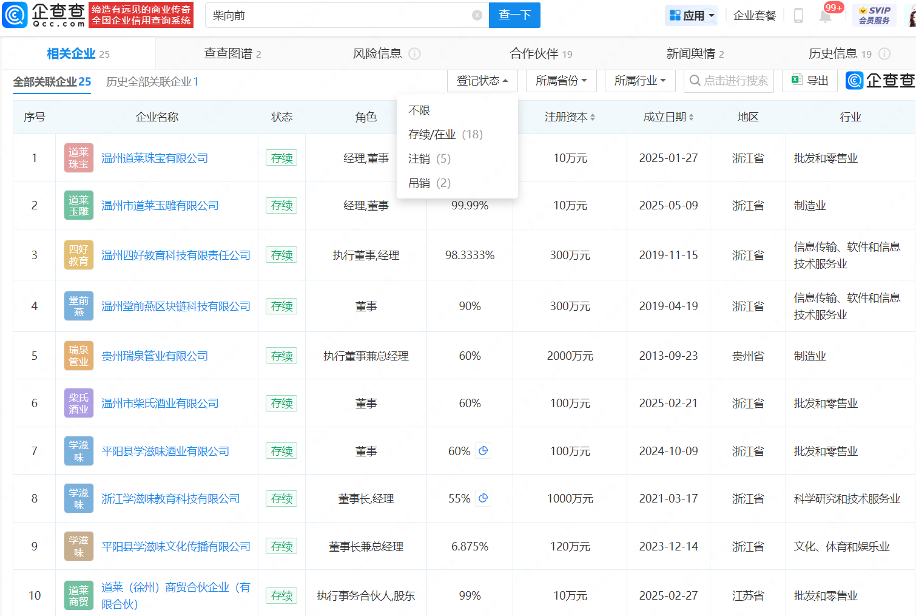Screen dimensions: 916x616
Task: Sort by 成立日期 sort arrows
Action: point(691,117)
